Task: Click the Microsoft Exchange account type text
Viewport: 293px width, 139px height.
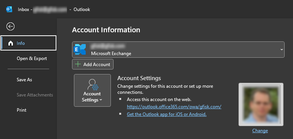Action: tap(111, 54)
